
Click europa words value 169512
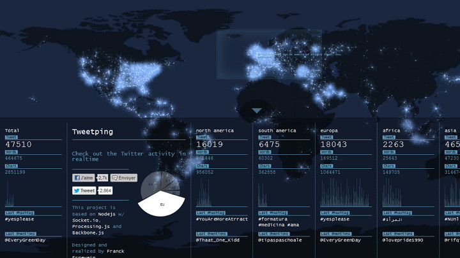click(329, 158)
